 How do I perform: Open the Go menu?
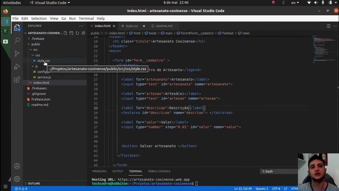(x=64, y=19)
